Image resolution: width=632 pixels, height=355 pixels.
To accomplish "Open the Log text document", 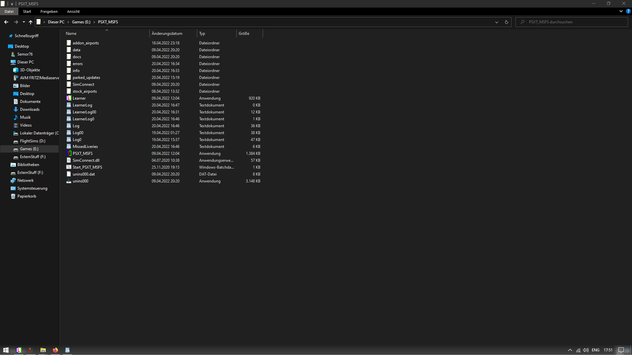I will click(76, 126).
